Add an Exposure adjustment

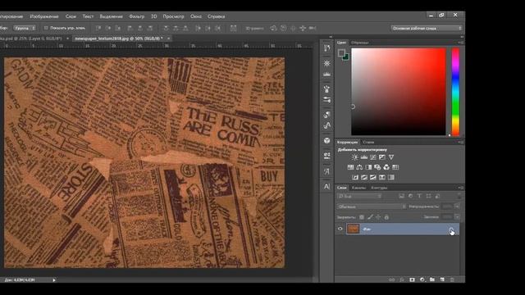pyautogui.click(x=382, y=157)
